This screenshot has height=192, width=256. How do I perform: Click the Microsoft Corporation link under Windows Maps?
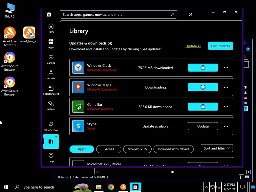tap(102, 89)
